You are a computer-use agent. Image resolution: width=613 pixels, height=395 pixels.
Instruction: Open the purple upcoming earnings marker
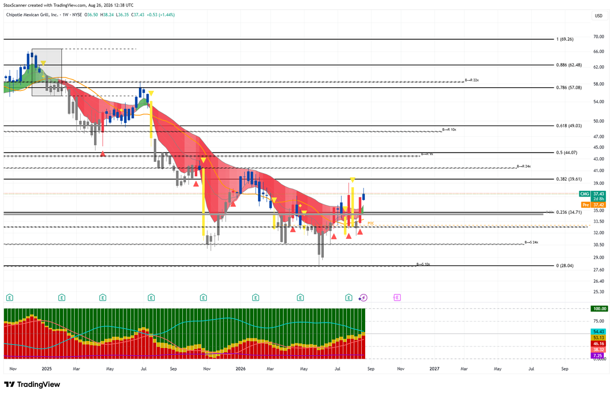397,297
